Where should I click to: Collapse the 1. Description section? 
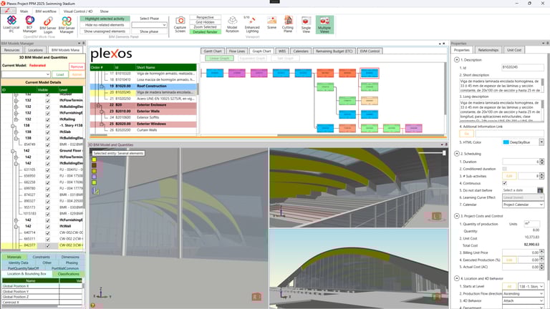point(457,60)
